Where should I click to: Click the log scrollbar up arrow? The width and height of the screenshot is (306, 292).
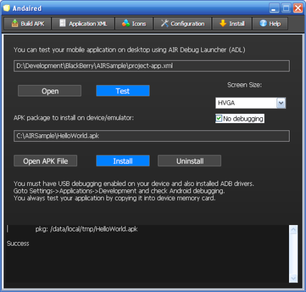click(294, 230)
